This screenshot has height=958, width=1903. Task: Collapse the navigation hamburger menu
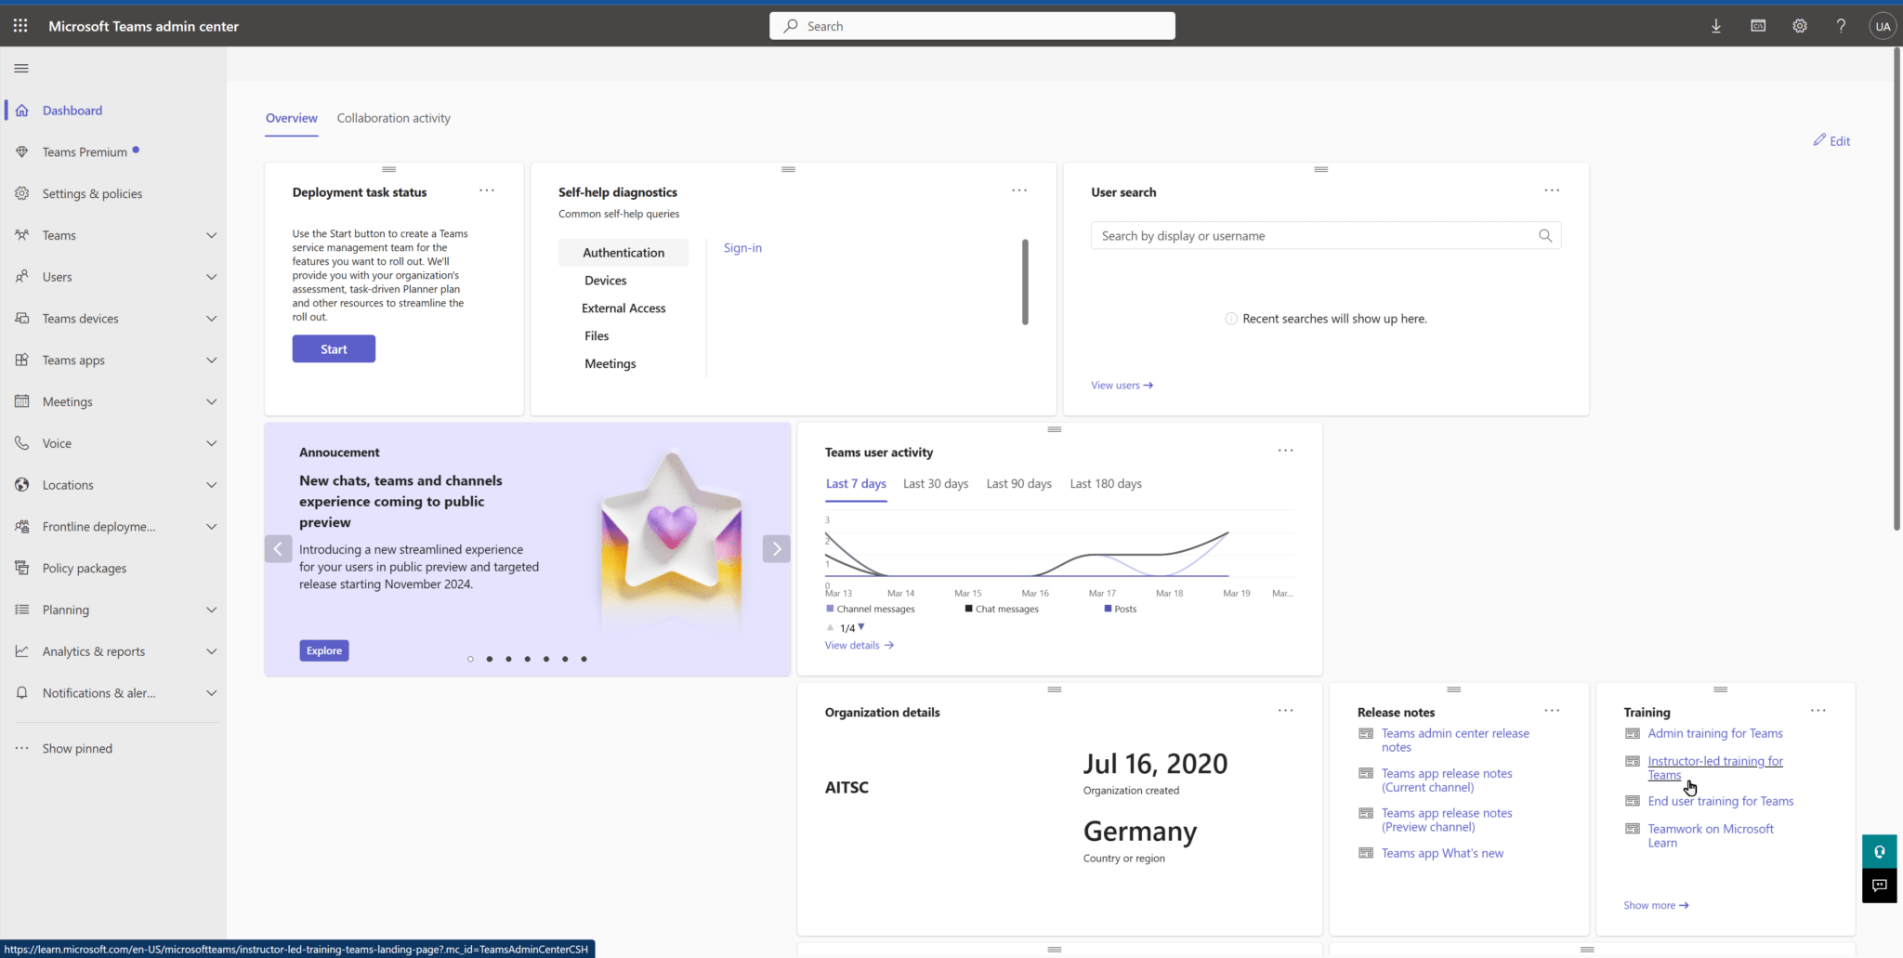pyautogui.click(x=21, y=68)
